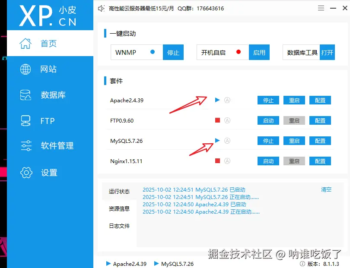Click the FTP0.9.60 stopped red square

point(218,120)
